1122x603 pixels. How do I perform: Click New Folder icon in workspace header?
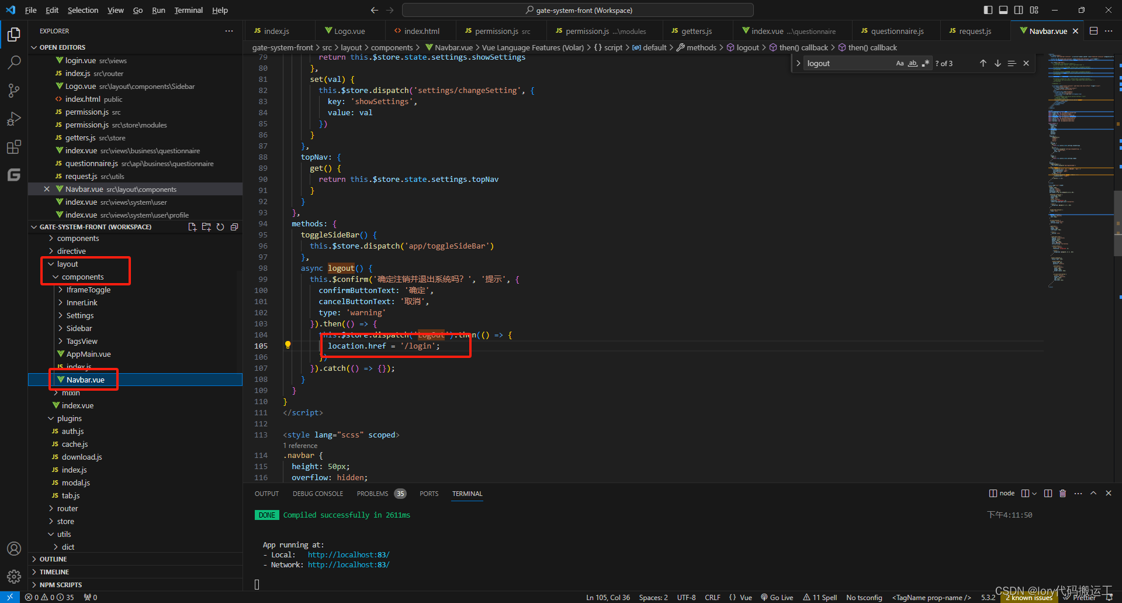(206, 227)
